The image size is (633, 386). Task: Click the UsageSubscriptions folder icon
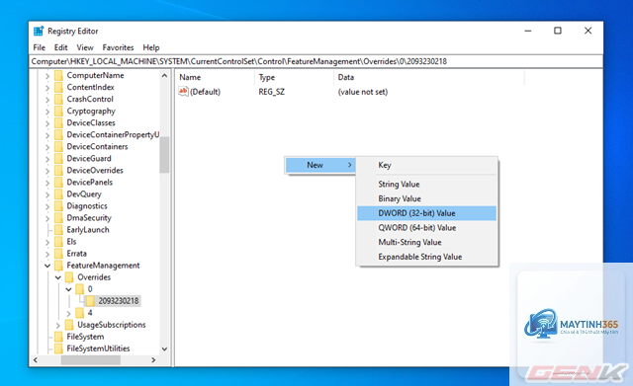coord(69,325)
